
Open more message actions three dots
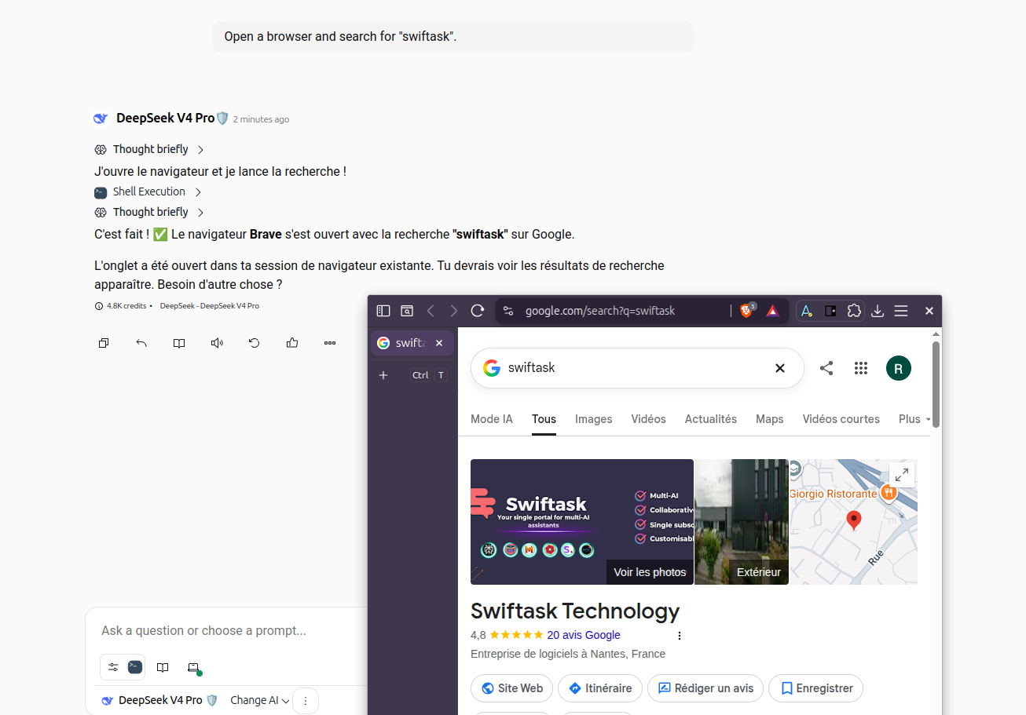pyautogui.click(x=330, y=343)
